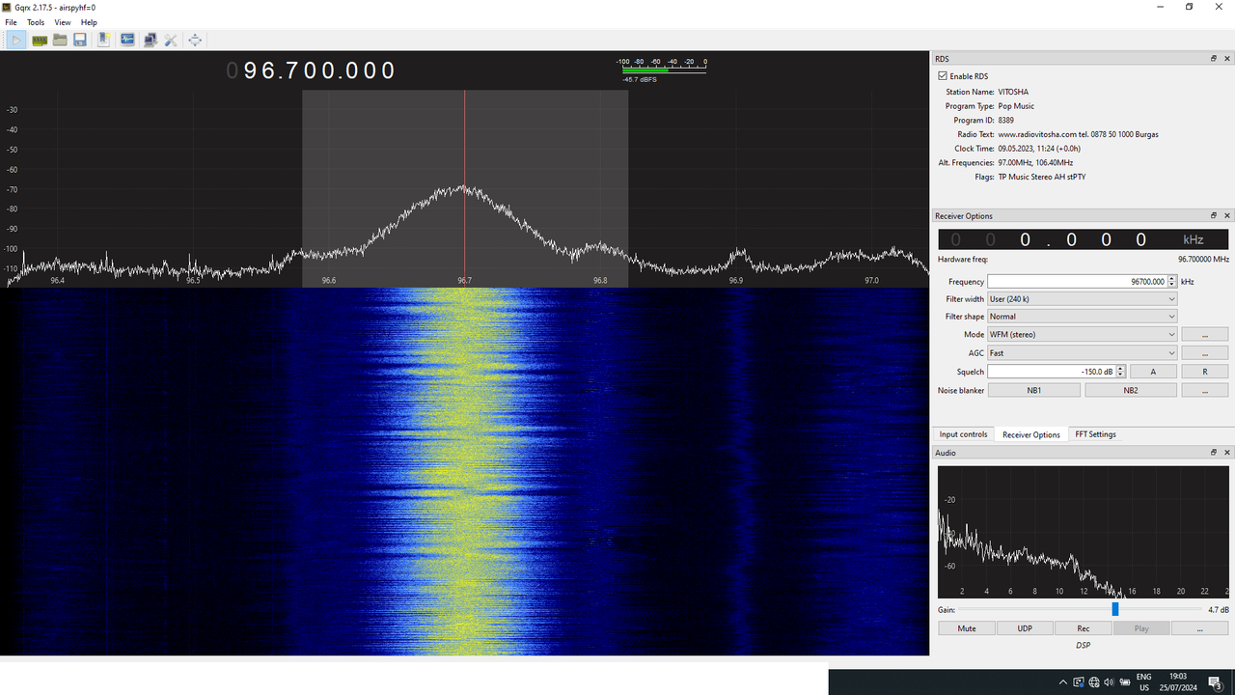The image size is (1235, 695).
Task: Click the UDP streaming button
Action: pos(1025,628)
